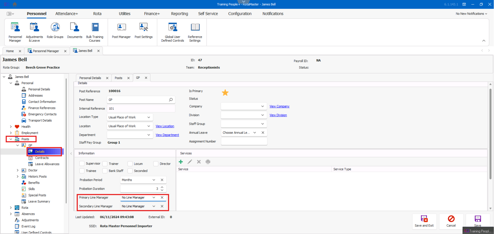The width and height of the screenshot is (494, 234).
Task: Switch to the Reporting menu tab
Action: pyautogui.click(x=179, y=14)
